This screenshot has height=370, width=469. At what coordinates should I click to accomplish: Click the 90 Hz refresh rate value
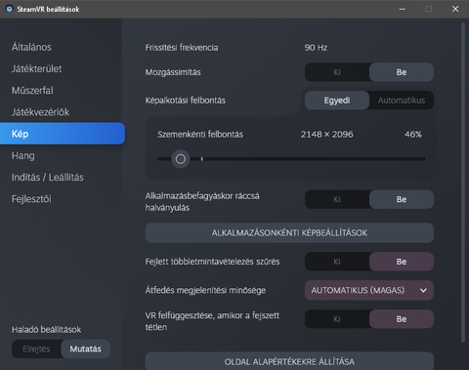point(316,48)
